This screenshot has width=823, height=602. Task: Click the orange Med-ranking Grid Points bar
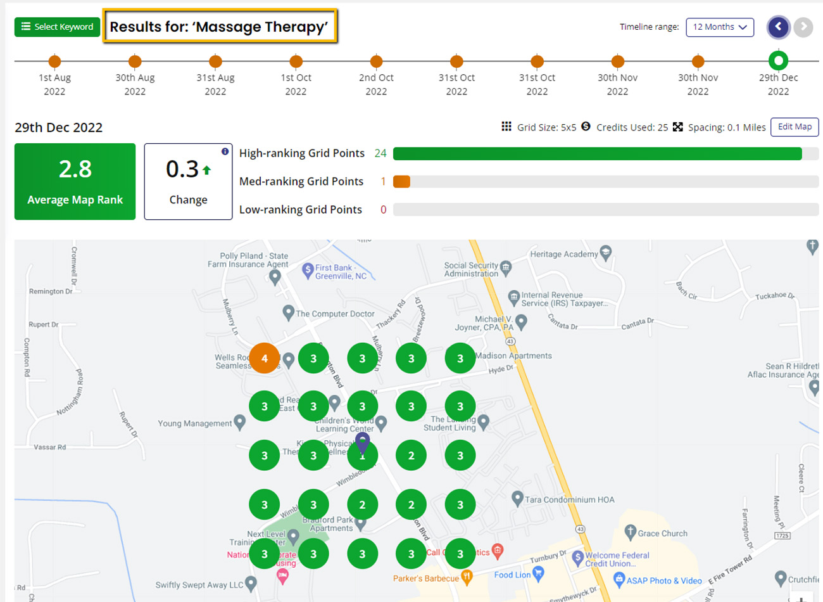[401, 182]
